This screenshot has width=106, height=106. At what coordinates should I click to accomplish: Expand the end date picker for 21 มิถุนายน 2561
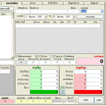click(74, 17)
